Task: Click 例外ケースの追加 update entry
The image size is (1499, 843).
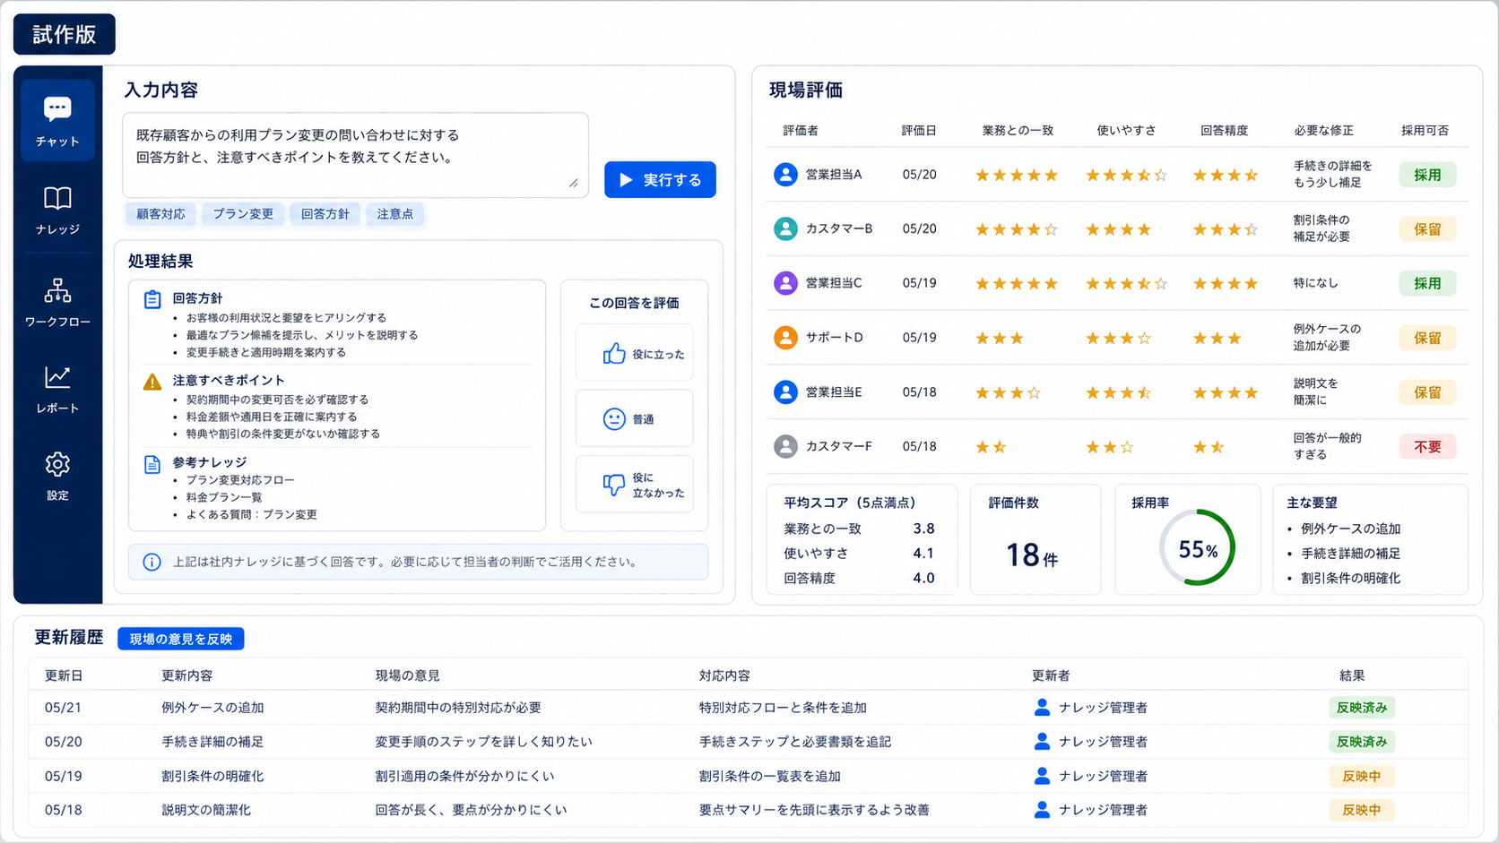Action: (x=212, y=708)
